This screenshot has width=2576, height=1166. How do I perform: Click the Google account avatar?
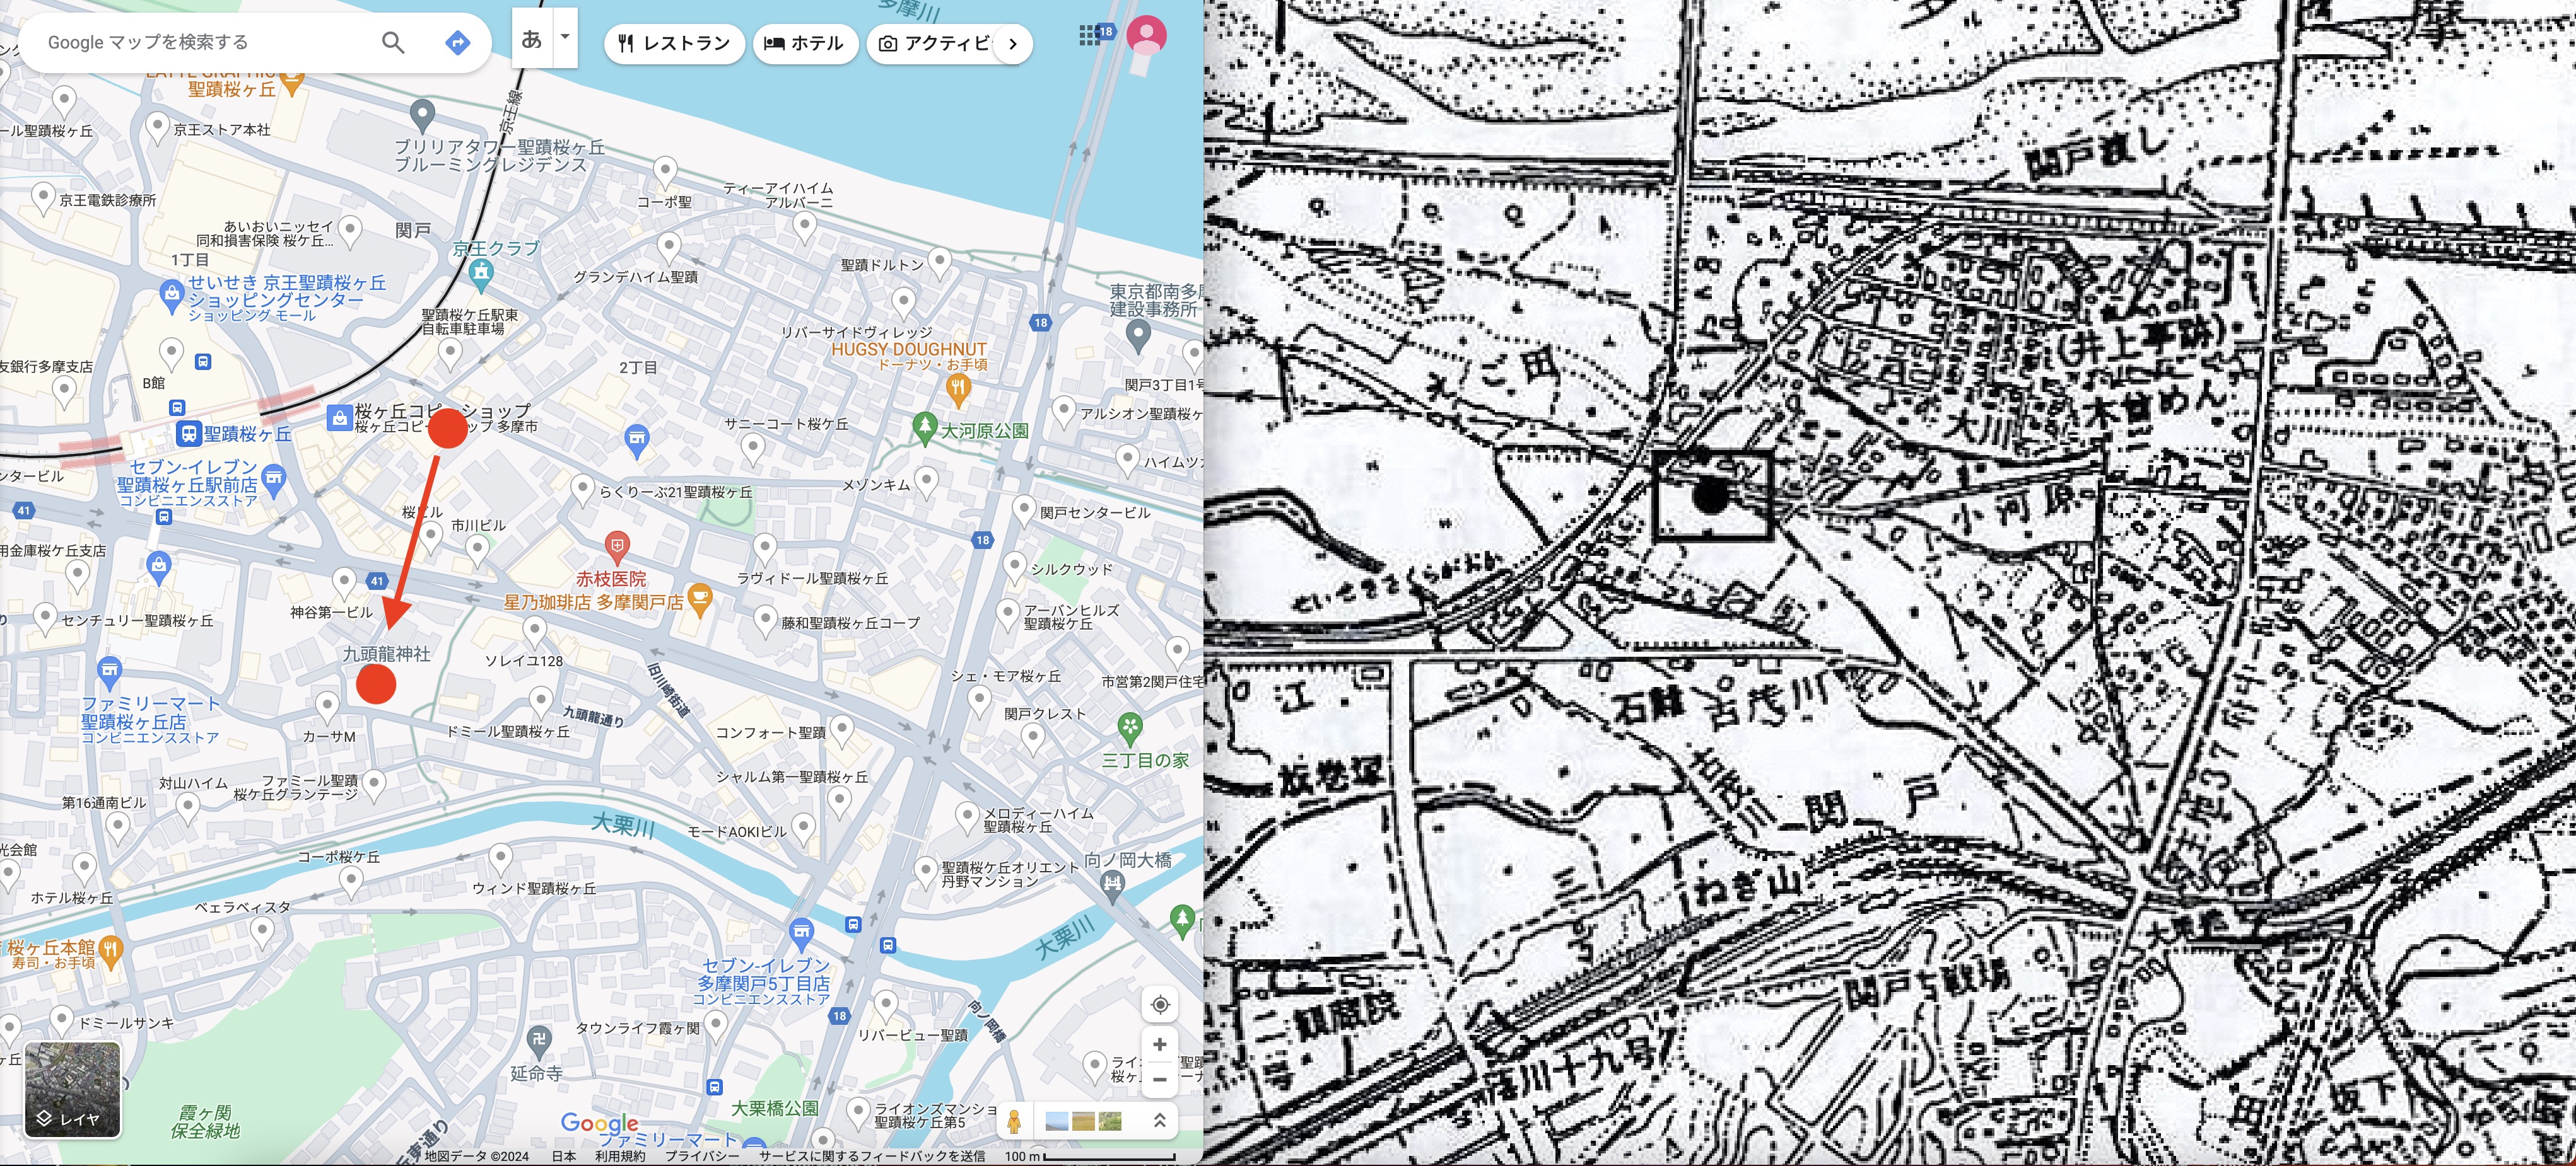(x=1146, y=35)
